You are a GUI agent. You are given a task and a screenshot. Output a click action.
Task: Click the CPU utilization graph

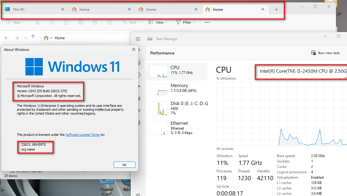(x=282, y=113)
